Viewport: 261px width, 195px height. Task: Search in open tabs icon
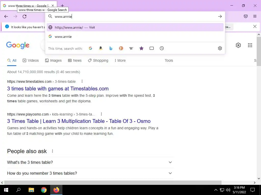[x=152, y=48]
